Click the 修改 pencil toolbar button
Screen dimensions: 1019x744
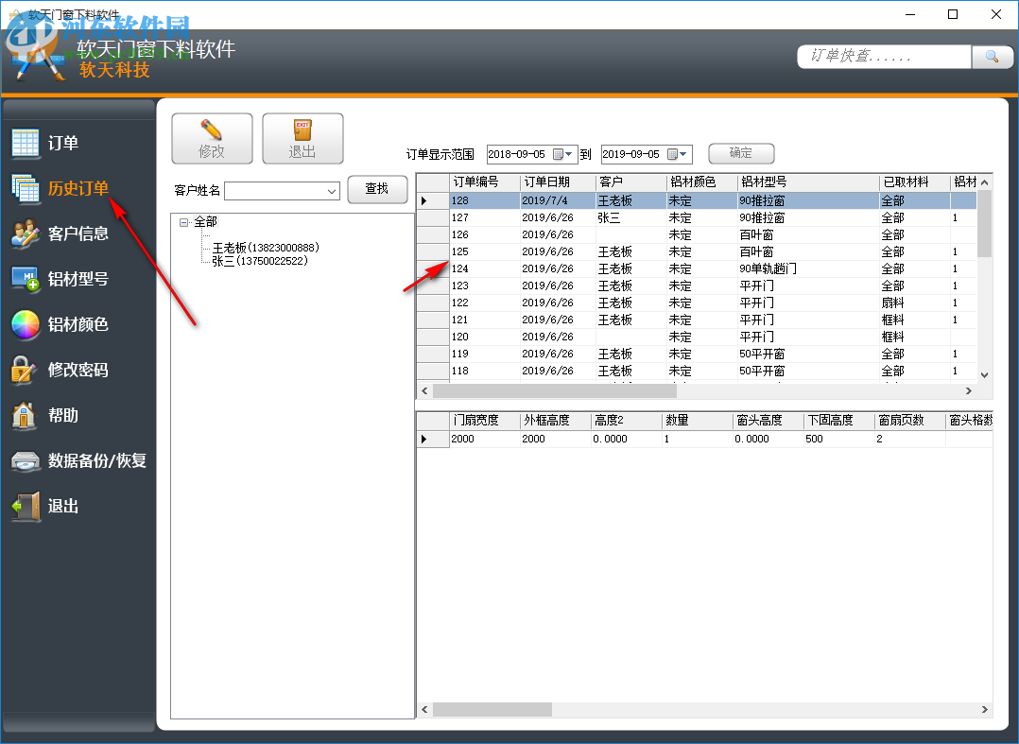[x=212, y=138]
